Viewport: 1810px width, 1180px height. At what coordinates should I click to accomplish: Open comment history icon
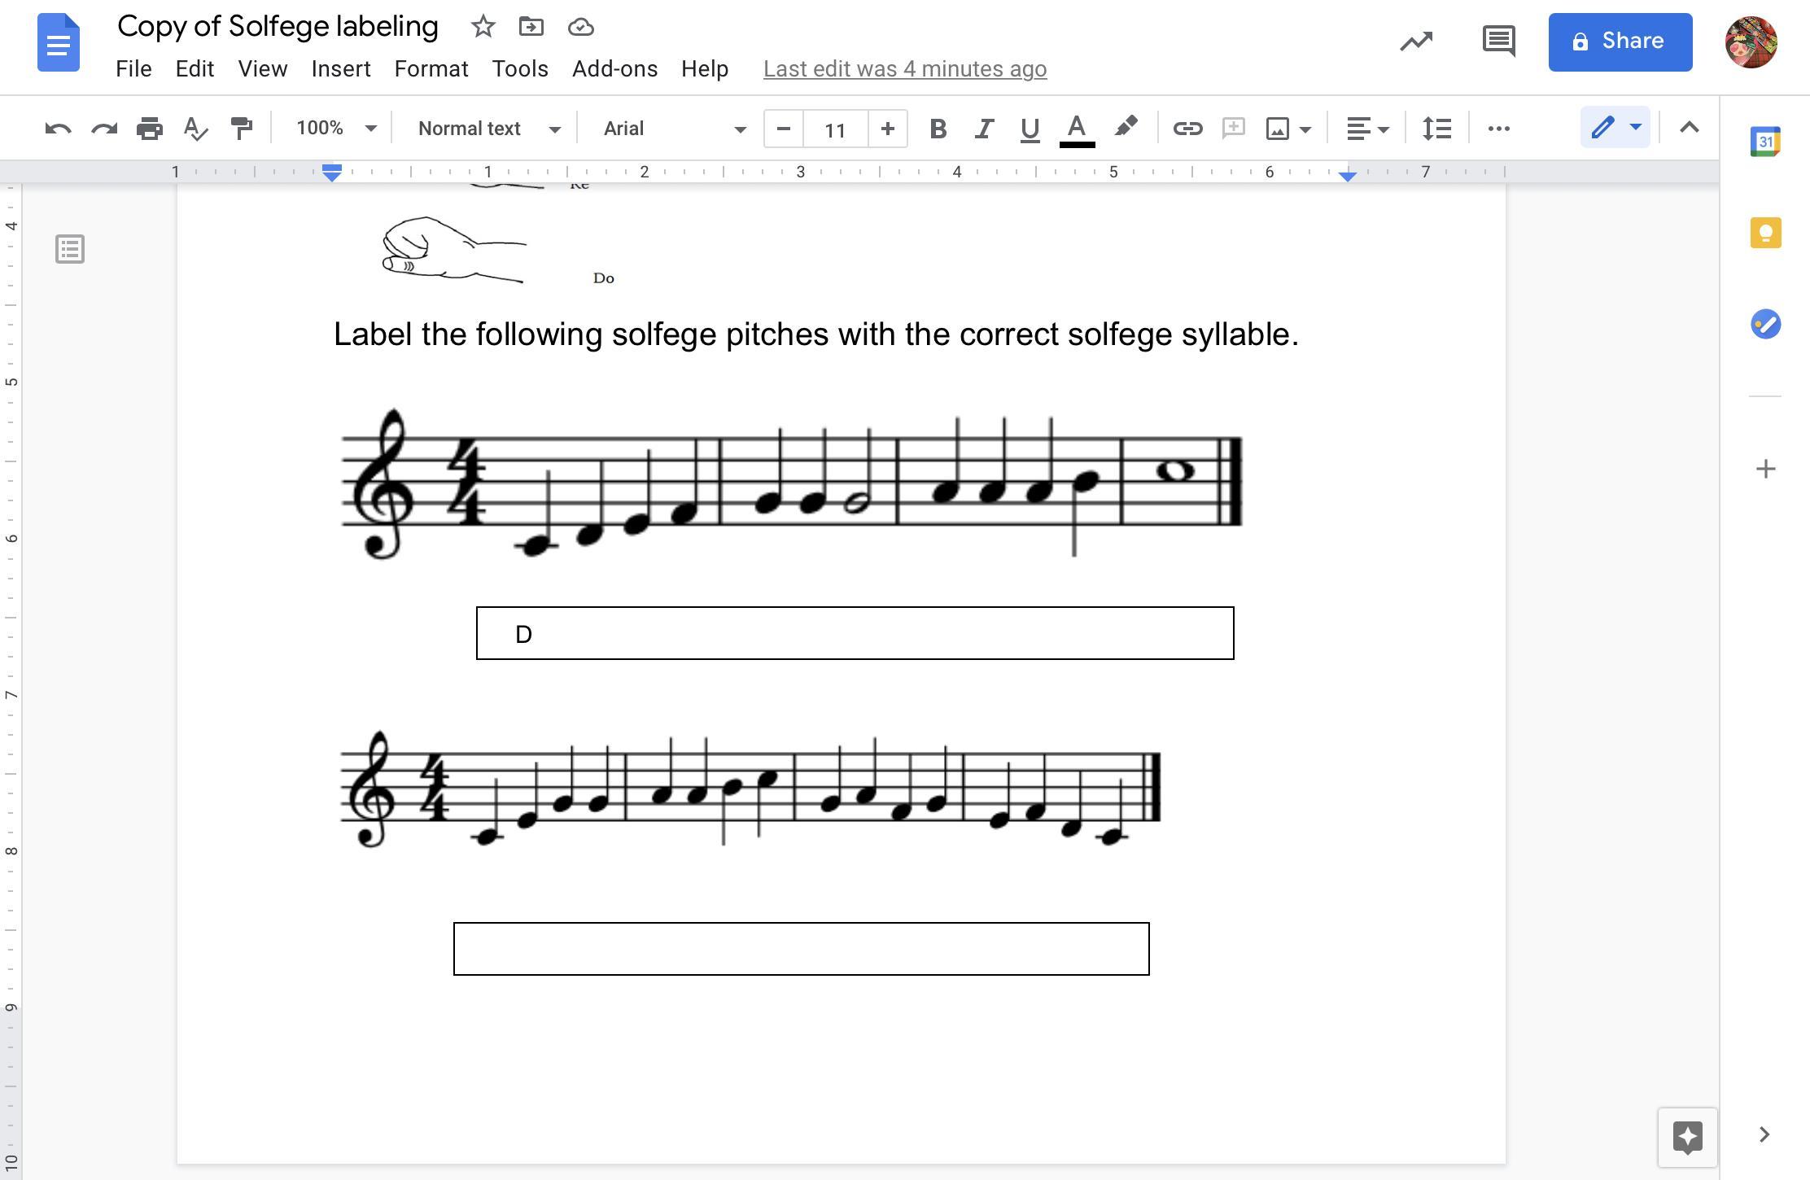(x=1498, y=42)
